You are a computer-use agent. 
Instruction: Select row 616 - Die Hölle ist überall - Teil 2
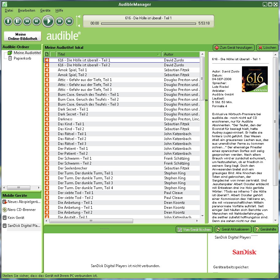coord(122,65)
